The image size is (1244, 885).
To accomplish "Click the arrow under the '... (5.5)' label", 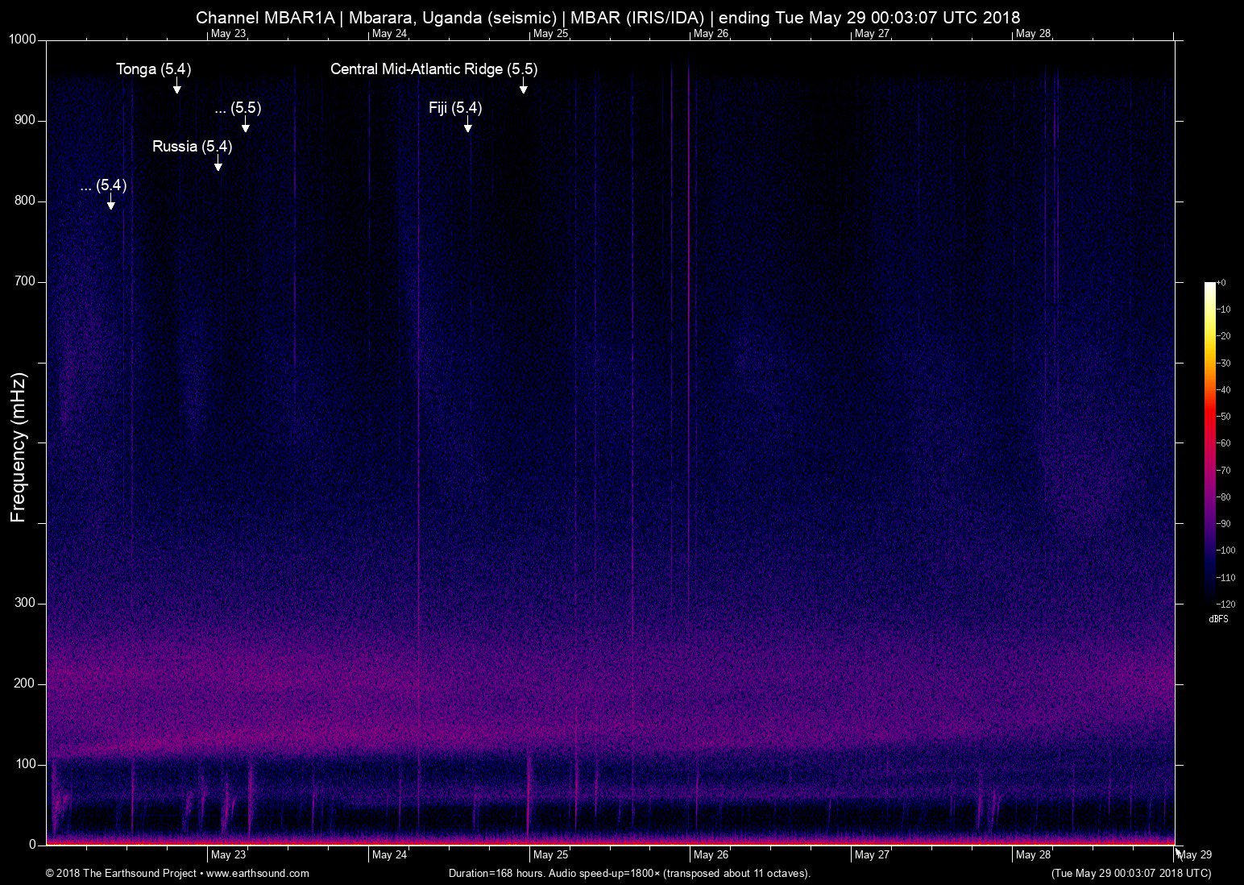I will click(245, 126).
